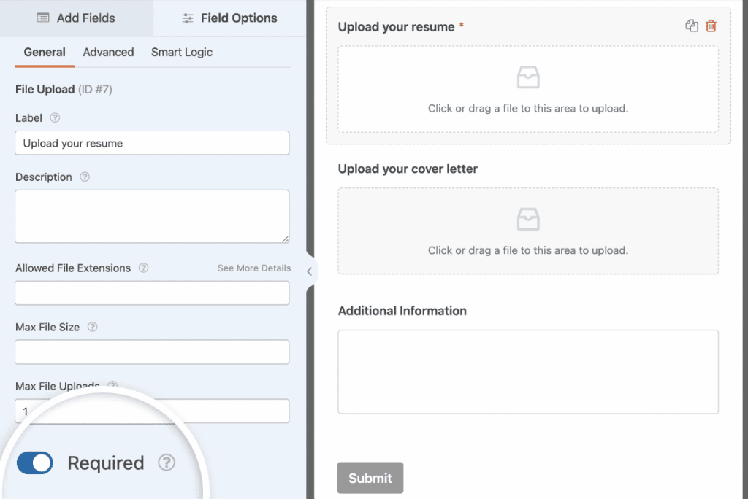The height and width of the screenshot is (499, 748).
Task: Click the cover letter upload area
Action: click(527, 231)
